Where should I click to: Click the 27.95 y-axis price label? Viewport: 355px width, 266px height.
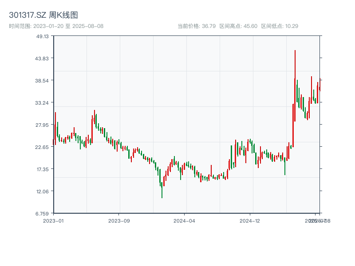pos(43,125)
